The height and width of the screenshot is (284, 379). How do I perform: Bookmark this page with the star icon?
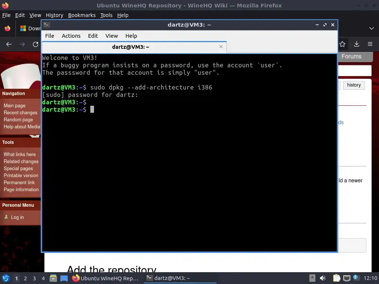[x=342, y=44]
